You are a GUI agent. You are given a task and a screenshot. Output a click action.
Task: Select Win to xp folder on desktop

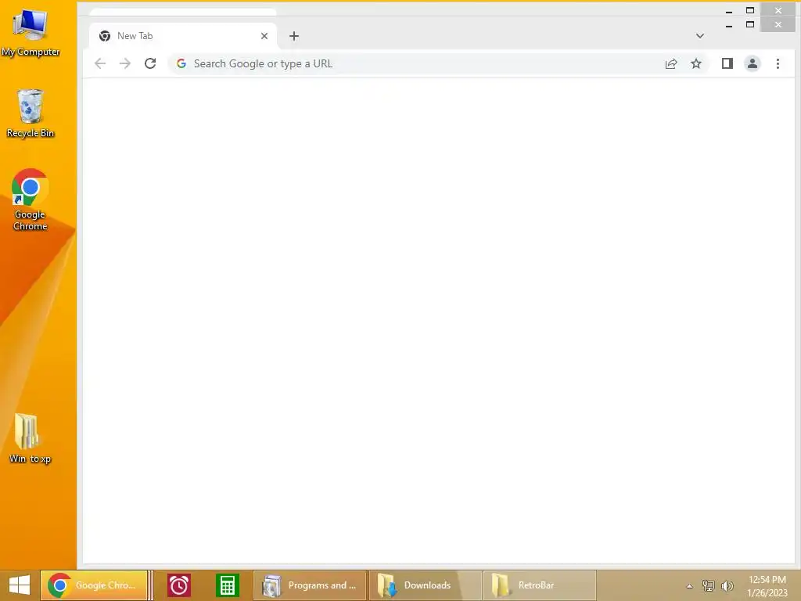[x=30, y=438]
